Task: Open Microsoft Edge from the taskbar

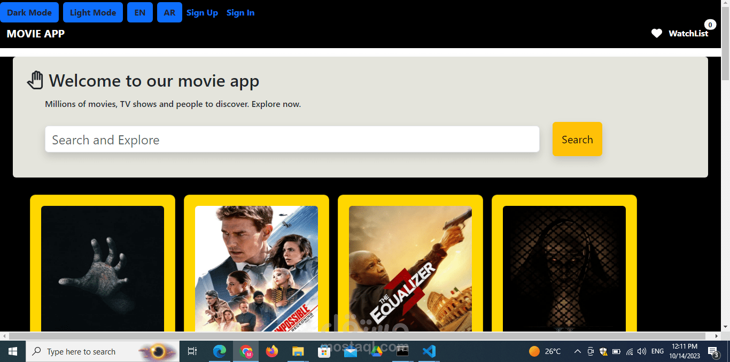Action: click(220, 351)
